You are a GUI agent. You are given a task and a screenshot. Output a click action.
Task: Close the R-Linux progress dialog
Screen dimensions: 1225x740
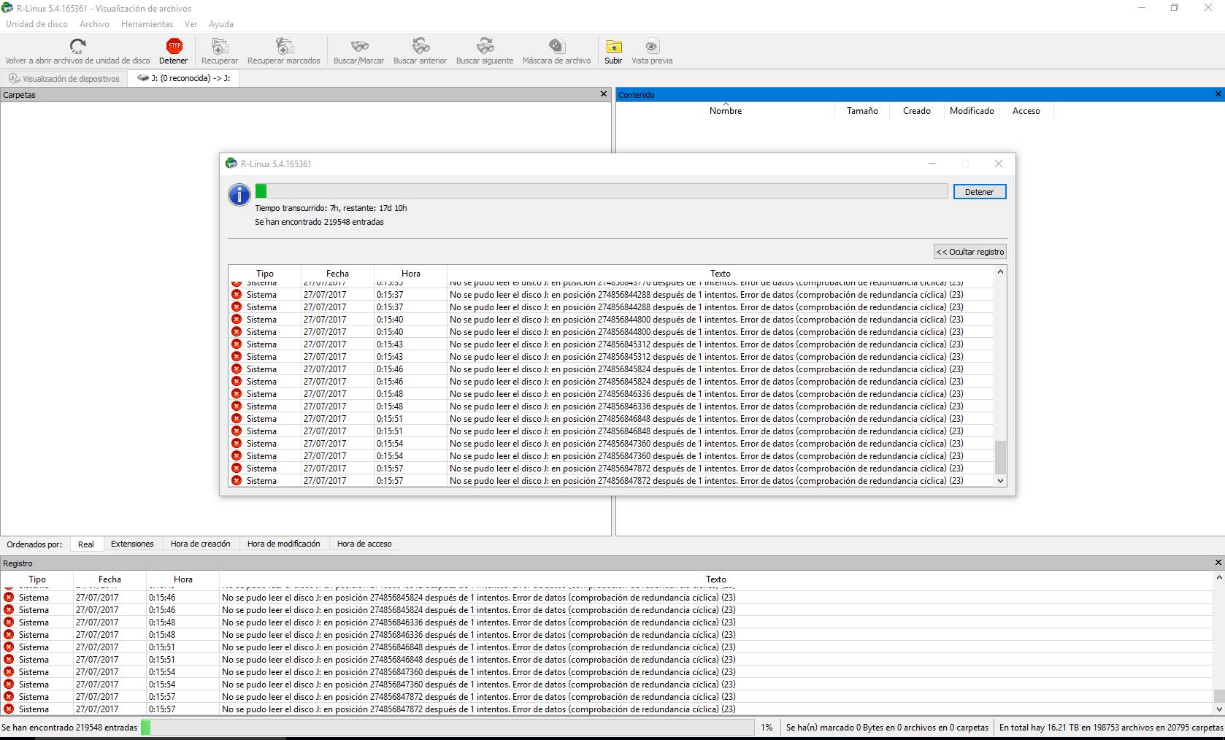tap(998, 163)
